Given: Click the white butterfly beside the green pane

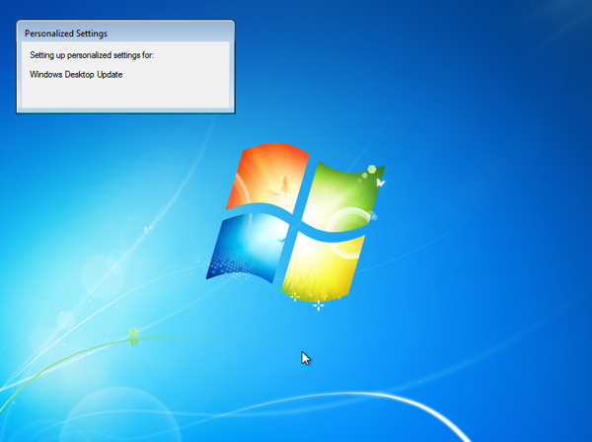Looking at the screenshot, I should [380, 183].
